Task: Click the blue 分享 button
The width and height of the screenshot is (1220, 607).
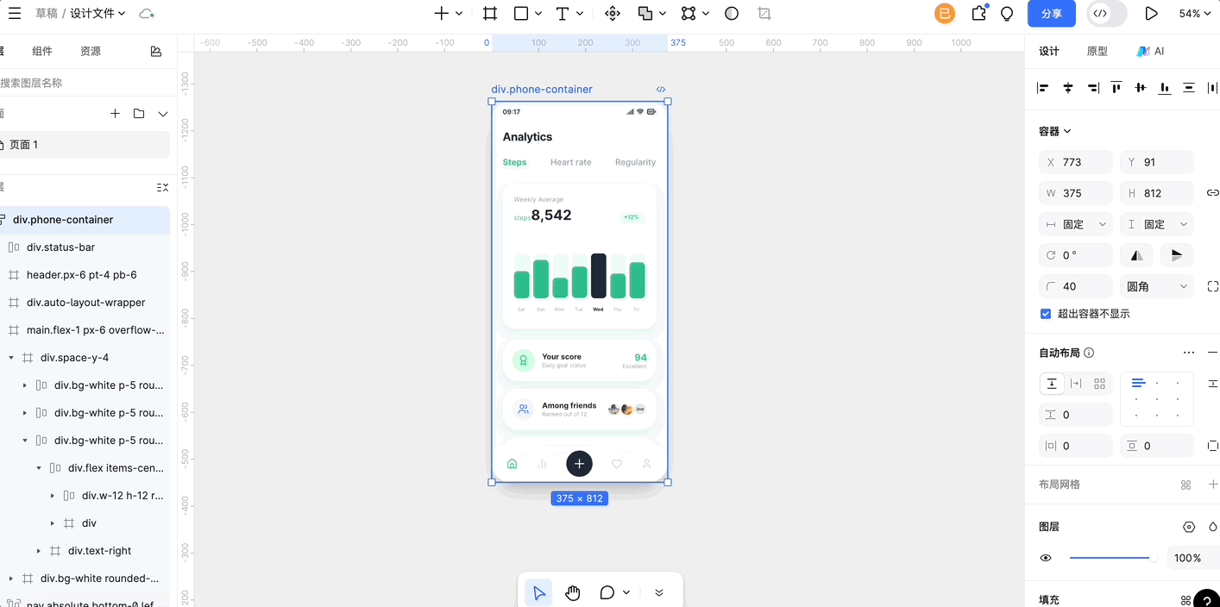Action: click(x=1051, y=14)
